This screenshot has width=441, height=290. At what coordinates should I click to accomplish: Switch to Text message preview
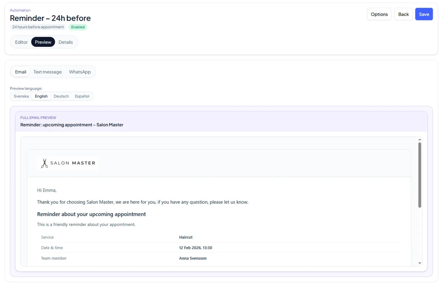coord(48,72)
